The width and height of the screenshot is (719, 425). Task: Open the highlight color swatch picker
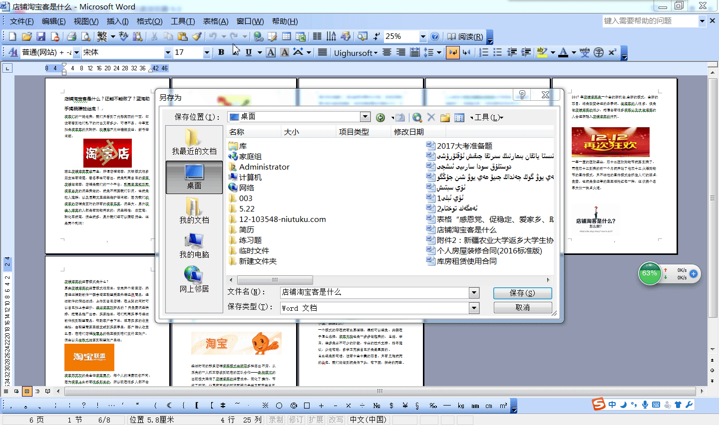point(553,52)
